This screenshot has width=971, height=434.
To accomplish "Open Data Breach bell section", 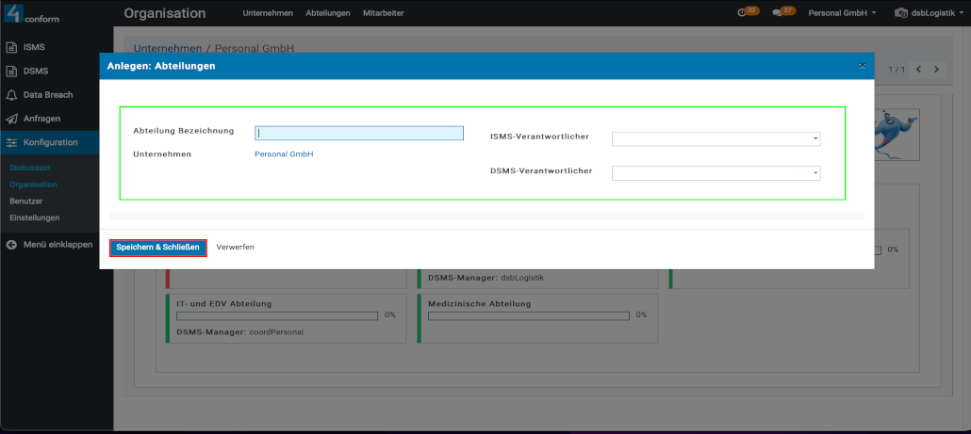I will point(47,95).
